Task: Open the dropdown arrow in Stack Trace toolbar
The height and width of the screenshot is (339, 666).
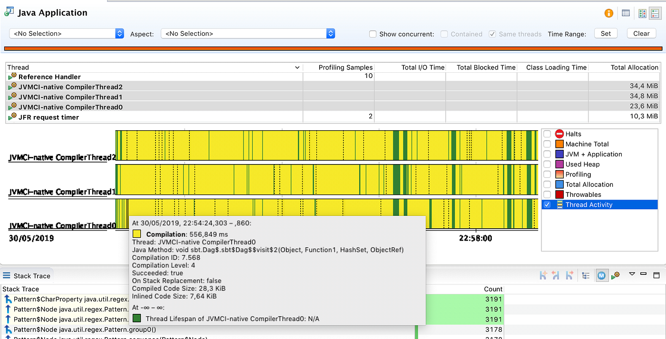Action: tap(632, 274)
